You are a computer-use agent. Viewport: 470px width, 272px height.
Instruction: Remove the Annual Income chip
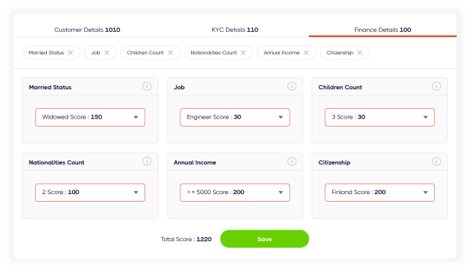pyautogui.click(x=306, y=53)
